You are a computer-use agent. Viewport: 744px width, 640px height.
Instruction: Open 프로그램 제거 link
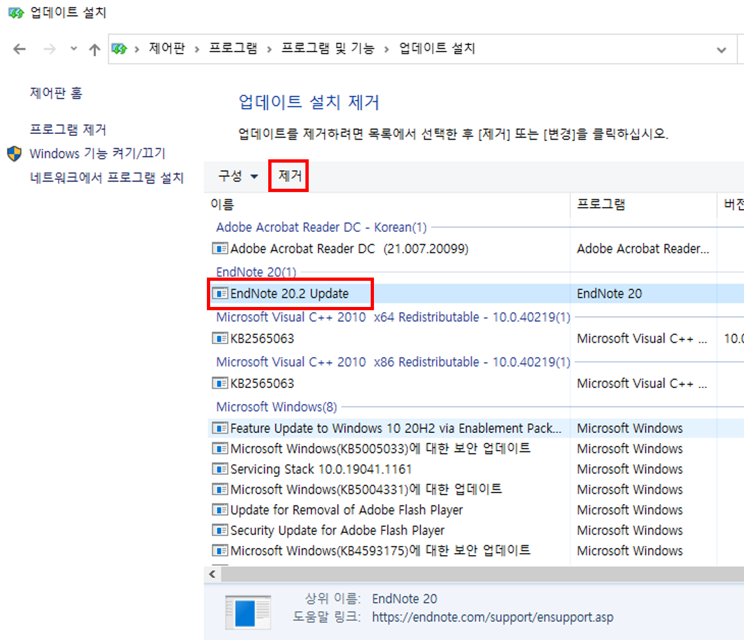(x=68, y=129)
